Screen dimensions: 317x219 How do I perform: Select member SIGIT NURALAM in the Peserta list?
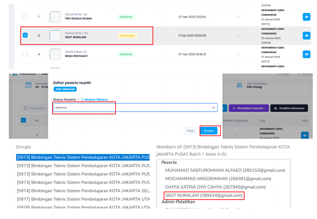204,195
